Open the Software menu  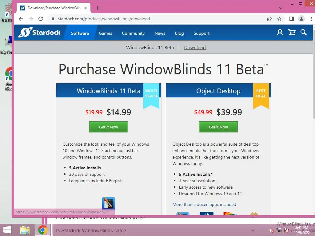pyautogui.click(x=80, y=33)
